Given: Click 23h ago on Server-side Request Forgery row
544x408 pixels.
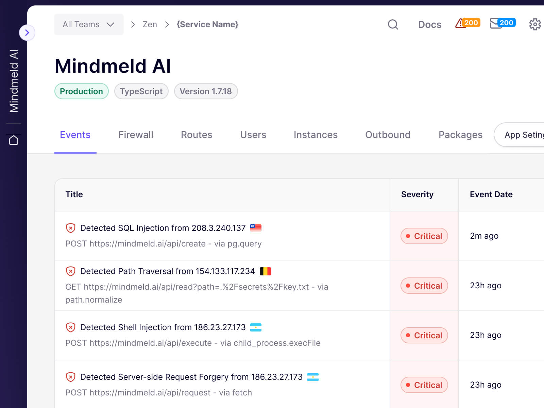Looking at the screenshot, I should (486, 385).
